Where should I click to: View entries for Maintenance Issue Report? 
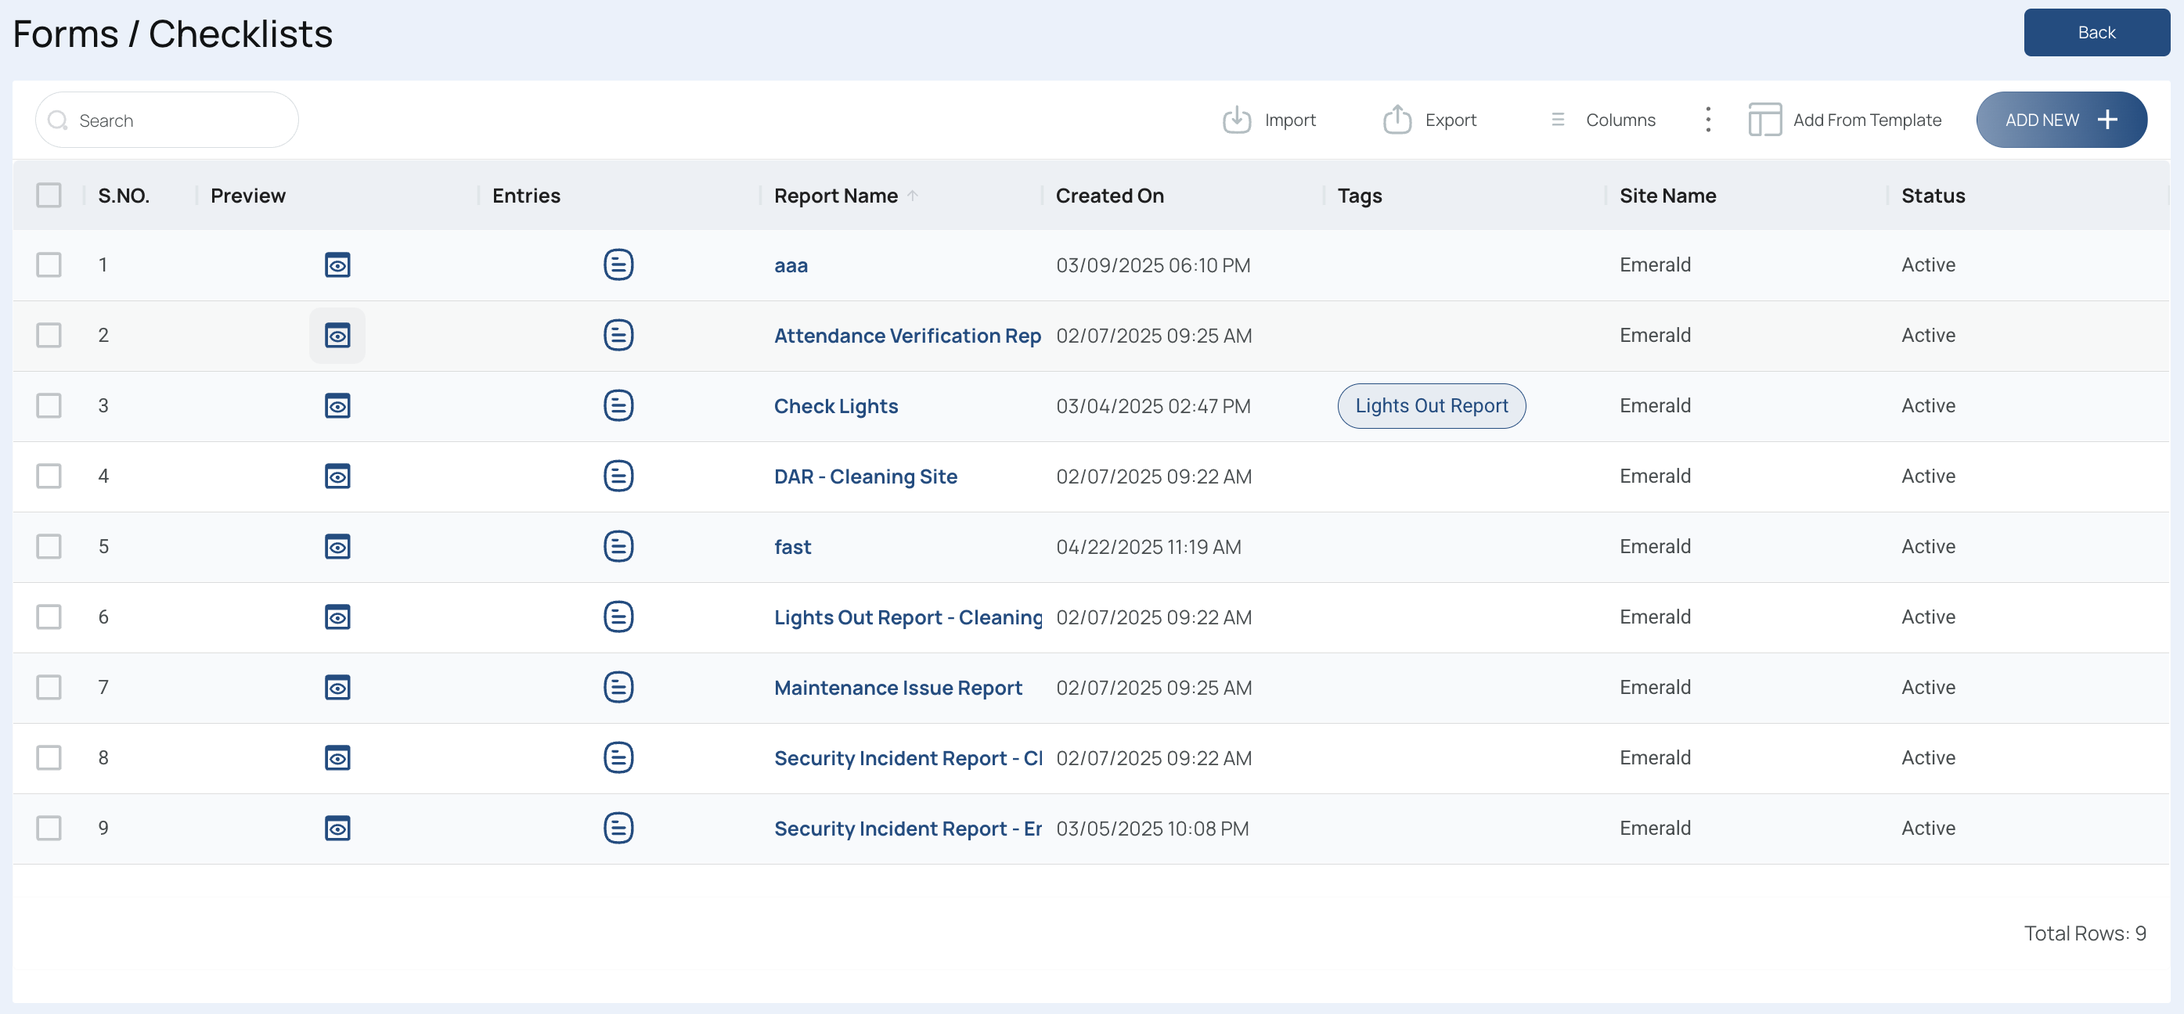click(618, 686)
